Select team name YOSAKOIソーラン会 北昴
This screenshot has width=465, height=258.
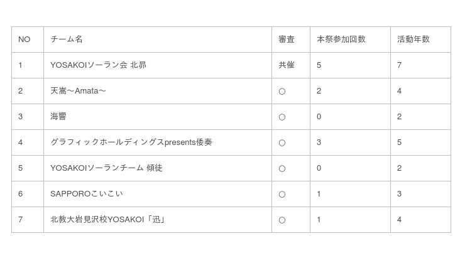point(98,65)
